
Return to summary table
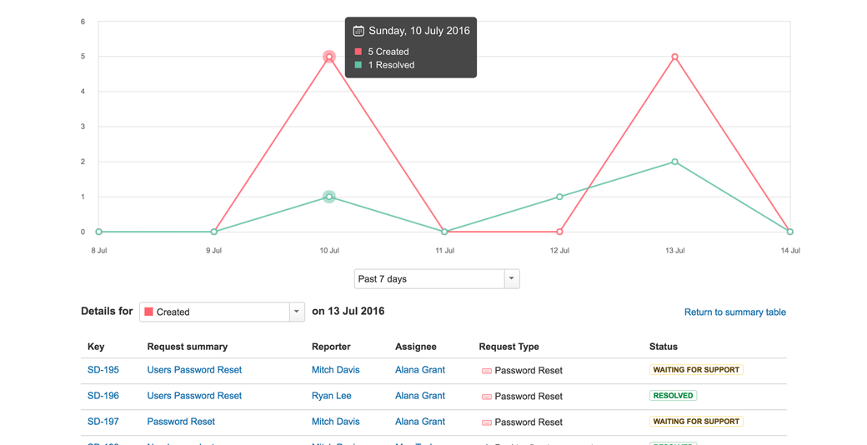734,312
